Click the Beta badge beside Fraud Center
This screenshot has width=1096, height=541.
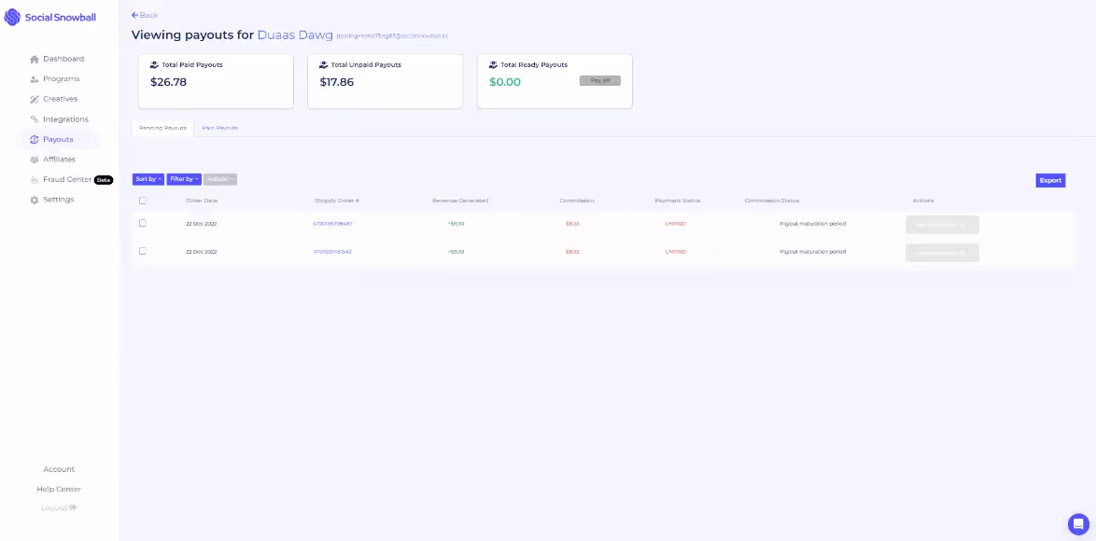pyautogui.click(x=104, y=180)
